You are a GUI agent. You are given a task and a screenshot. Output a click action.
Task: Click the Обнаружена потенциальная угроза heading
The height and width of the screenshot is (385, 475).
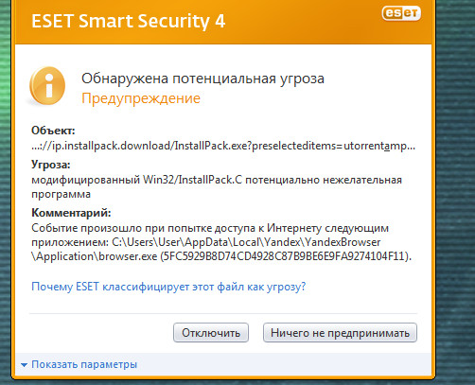(202, 79)
